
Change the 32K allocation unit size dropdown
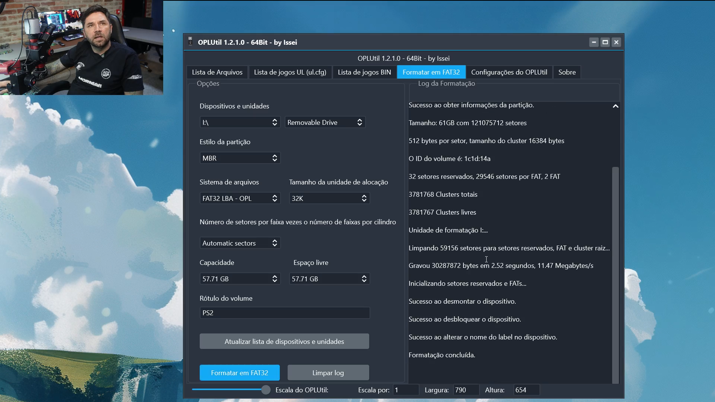point(329,198)
